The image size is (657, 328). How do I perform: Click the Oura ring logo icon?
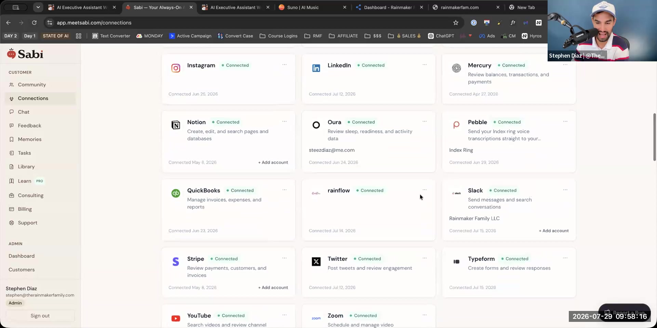pos(316,125)
